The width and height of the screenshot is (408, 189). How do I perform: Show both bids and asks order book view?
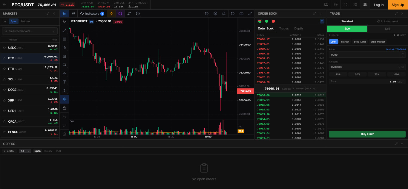coord(260,21)
